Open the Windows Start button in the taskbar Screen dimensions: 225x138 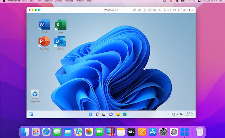[90, 114]
